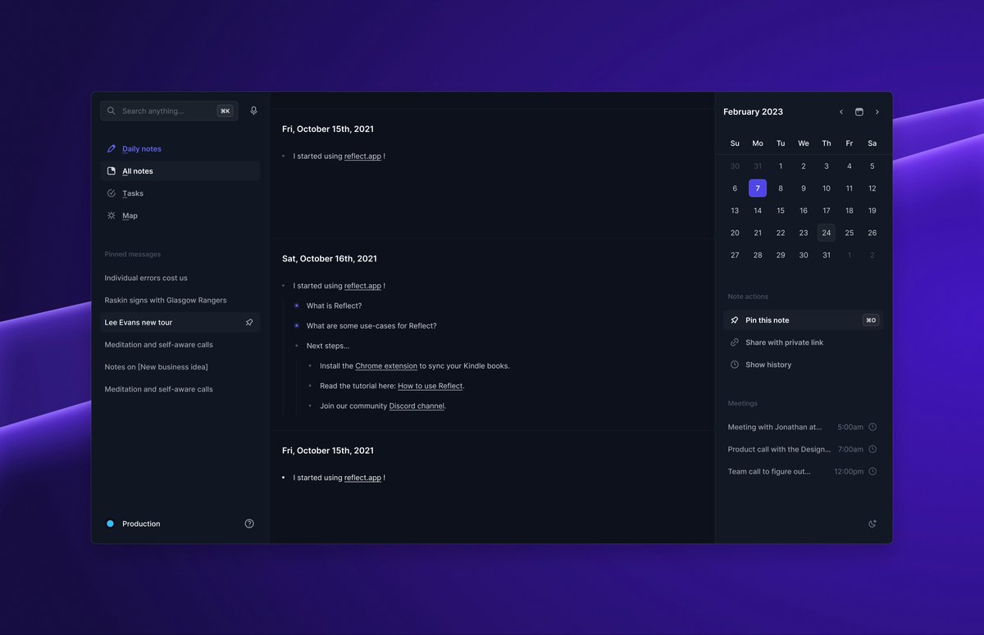The height and width of the screenshot is (635, 984).
Task: Open Daily notes in sidebar
Action: click(x=180, y=149)
